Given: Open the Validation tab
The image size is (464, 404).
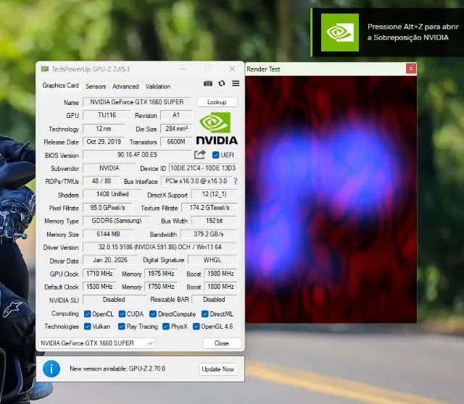Looking at the screenshot, I should pos(158,86).
